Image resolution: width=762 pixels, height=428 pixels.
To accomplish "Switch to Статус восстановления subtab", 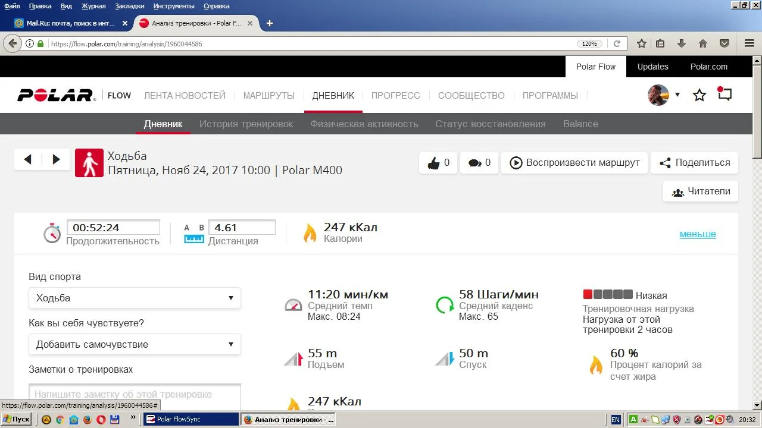I will coord(491,124).
